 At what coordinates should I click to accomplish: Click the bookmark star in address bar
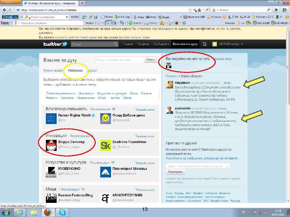[190, 10]
